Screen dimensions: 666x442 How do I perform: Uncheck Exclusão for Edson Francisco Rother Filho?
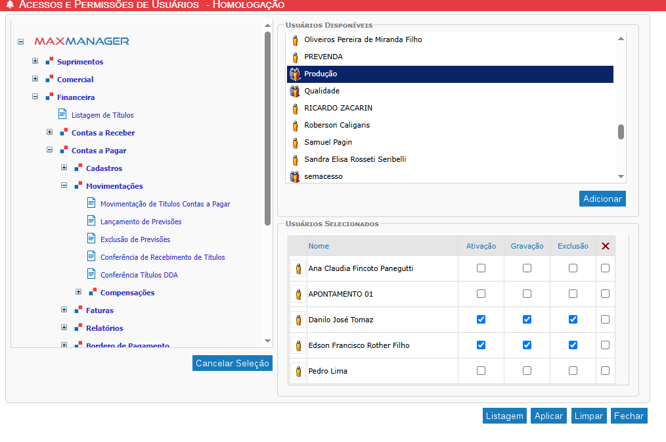point(573,345)
